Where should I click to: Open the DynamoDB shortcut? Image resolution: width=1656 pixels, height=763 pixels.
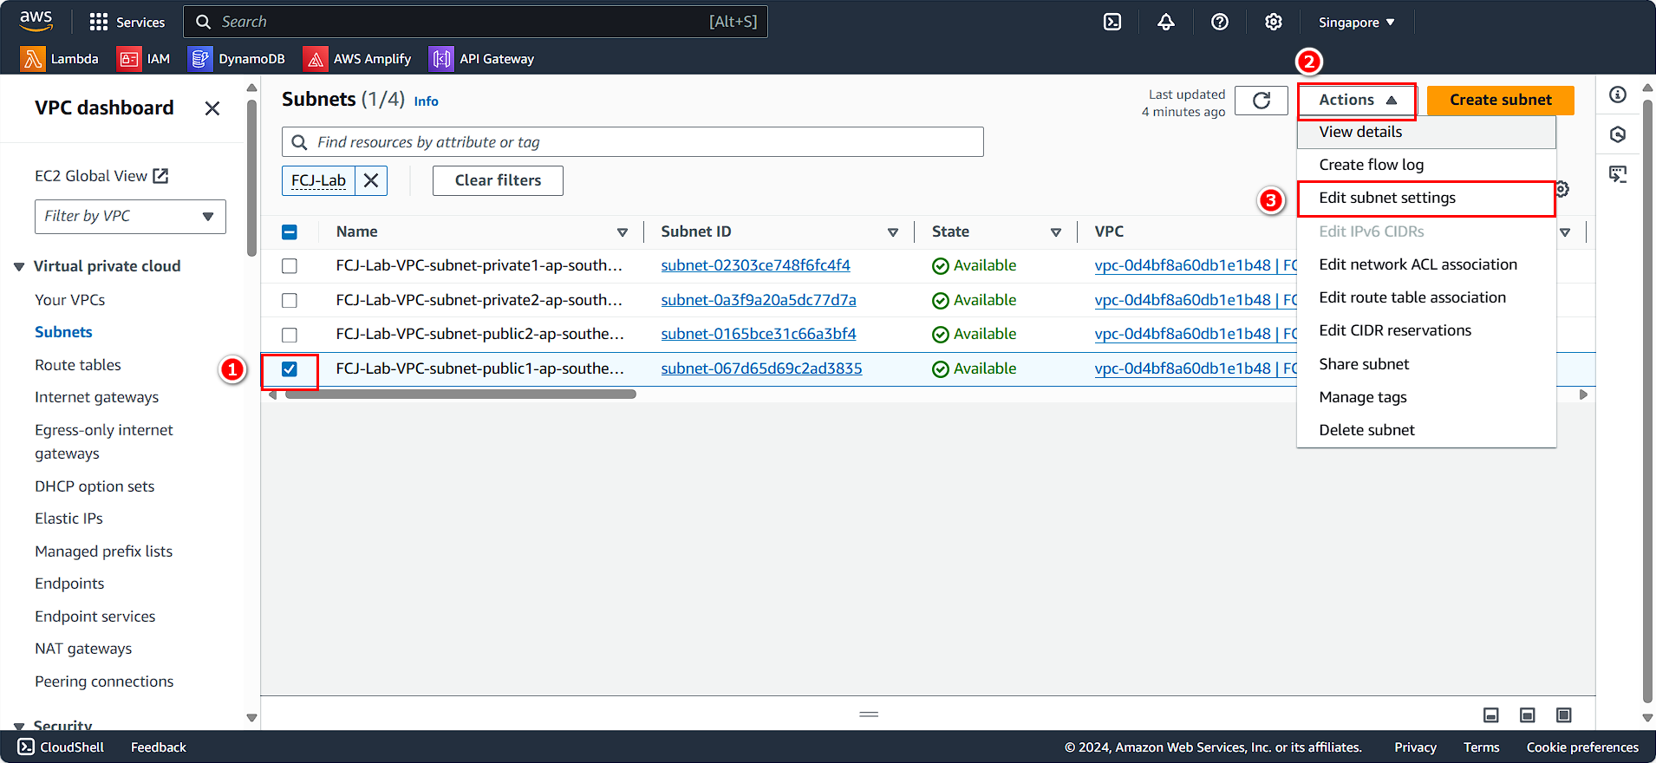[237, 59]
